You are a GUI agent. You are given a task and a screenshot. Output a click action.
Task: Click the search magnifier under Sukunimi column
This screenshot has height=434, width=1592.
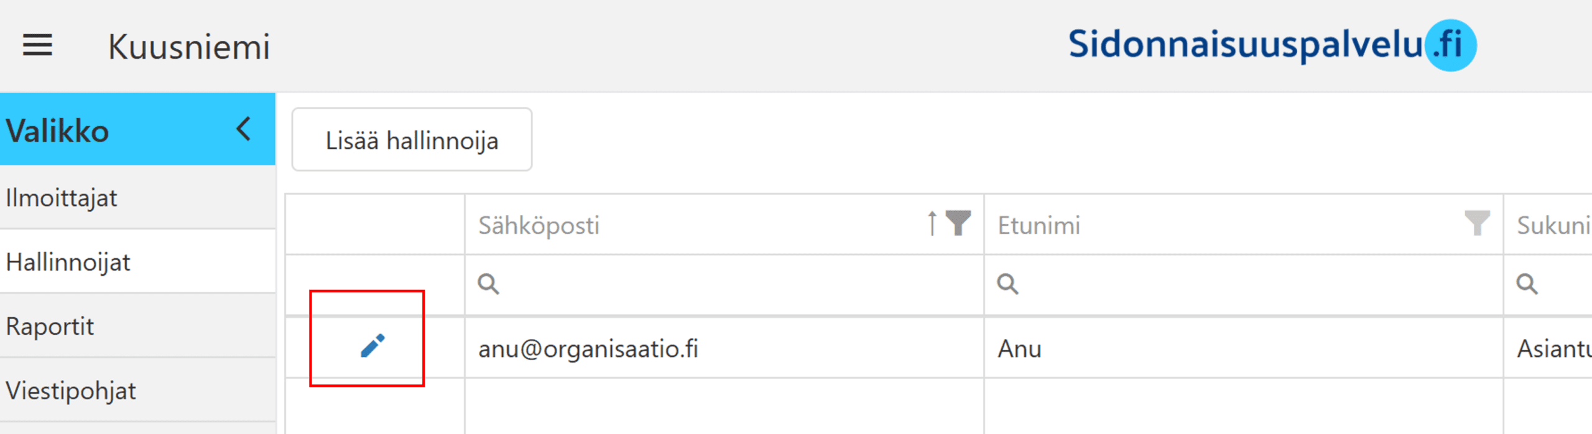click(1527, 284)
